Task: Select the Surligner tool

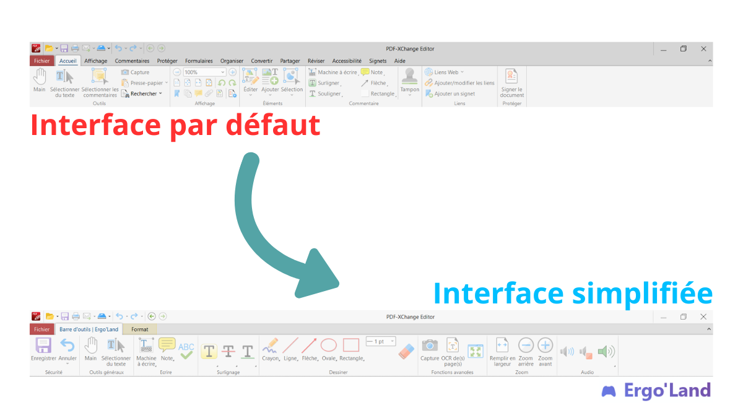Action: 326,82
